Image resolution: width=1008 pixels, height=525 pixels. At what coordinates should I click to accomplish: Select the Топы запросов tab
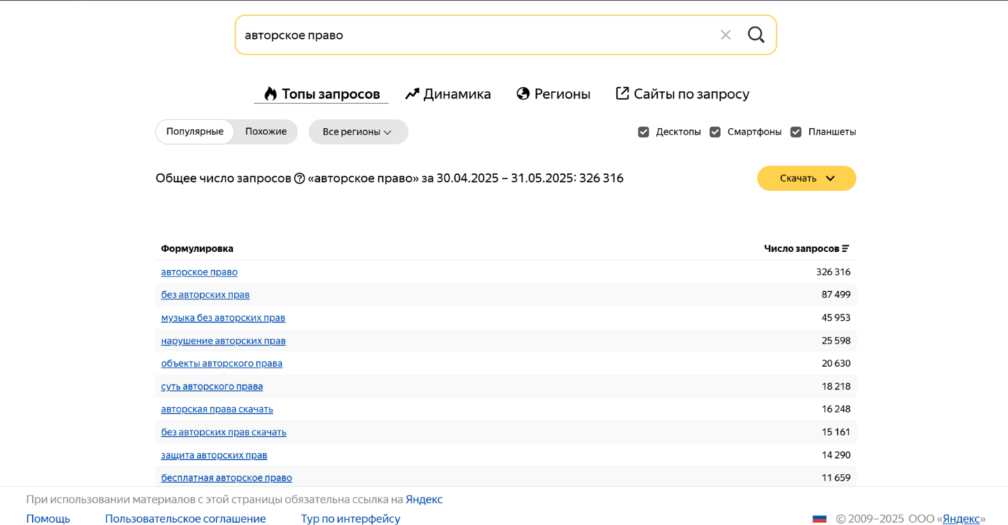coord(321,94)
